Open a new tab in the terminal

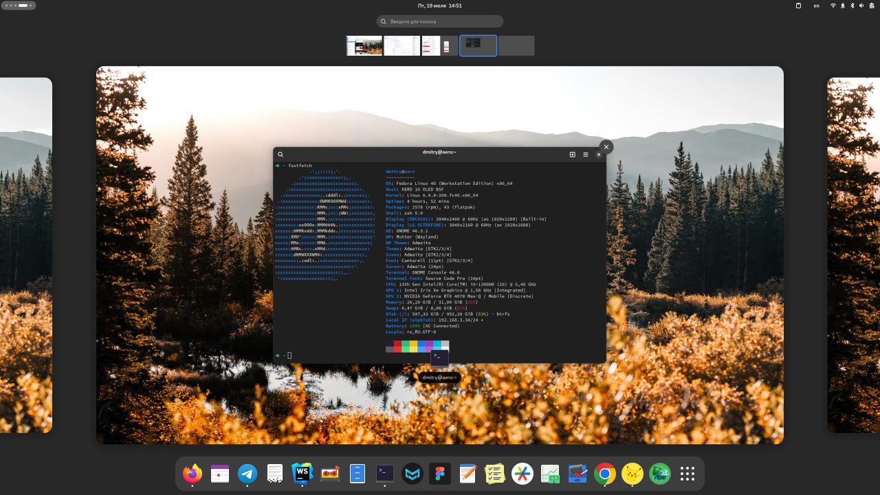tap(572, 155)
